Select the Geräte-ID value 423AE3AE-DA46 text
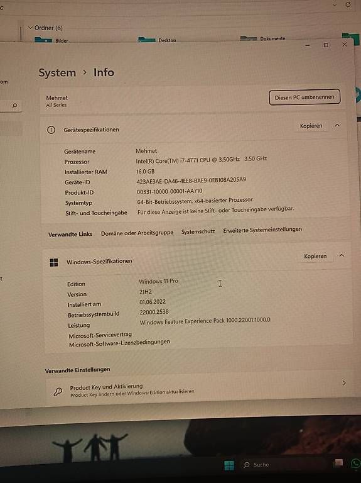The image size is (361, 483). (x=191, y=180)
